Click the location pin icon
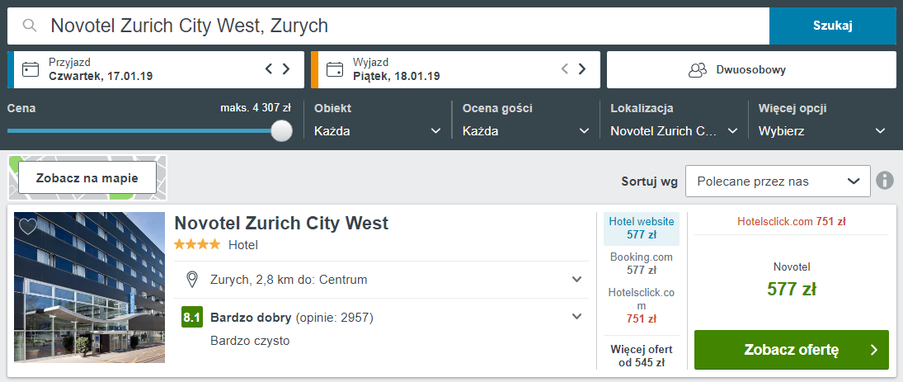 coord(192,280)
